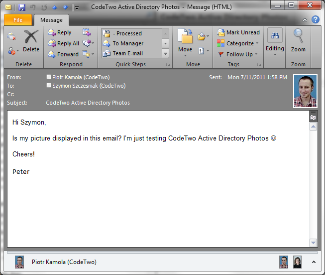Open Customize Quick Access Toolbar dropdown
Viewport: 325px width, 275px height.
pos(77,8)
